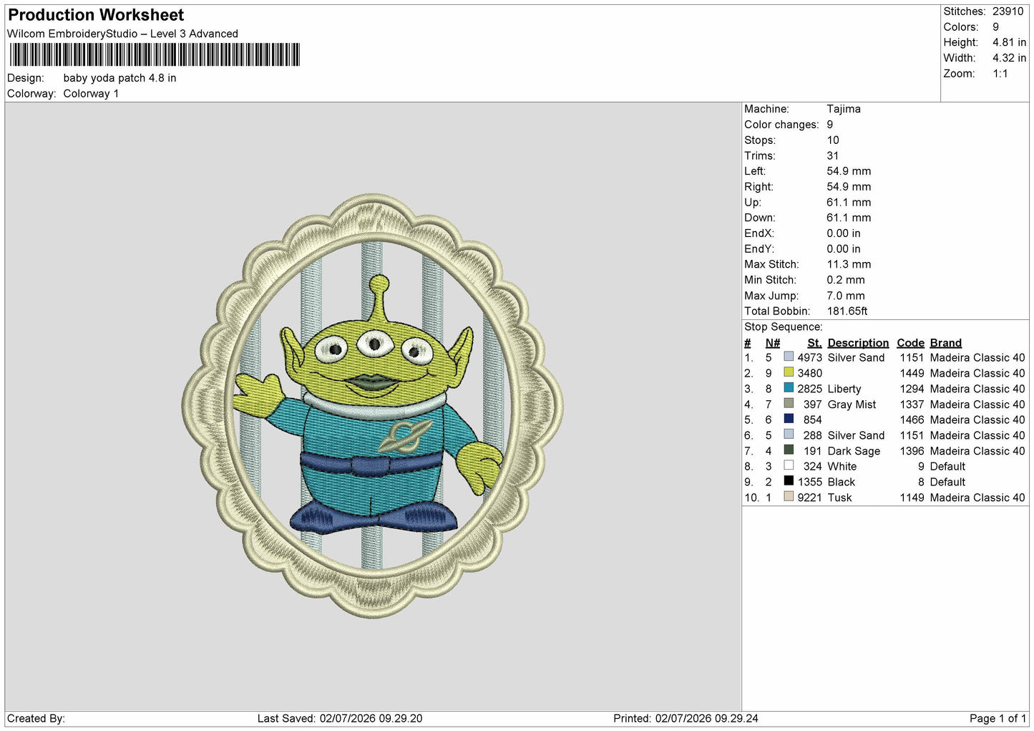
Task: Click the 'Printed' timestamp in footer
Action: [686, 719]
